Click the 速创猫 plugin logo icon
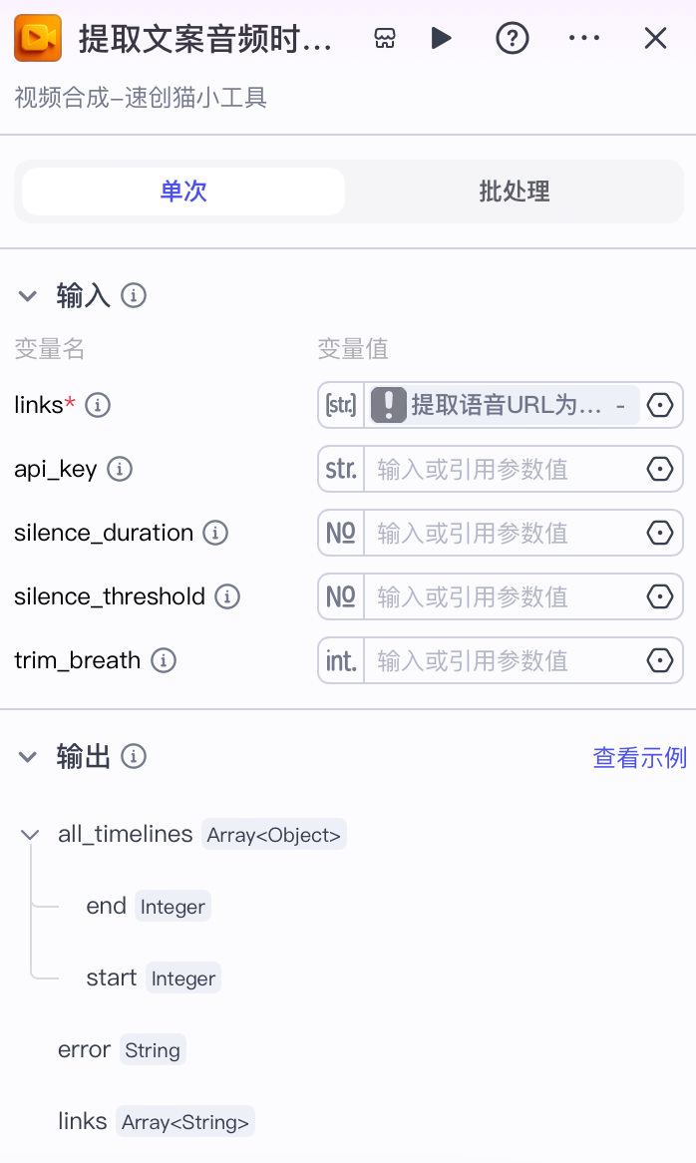Screen dimensions: 696x1163 click(x=37, y=38)
